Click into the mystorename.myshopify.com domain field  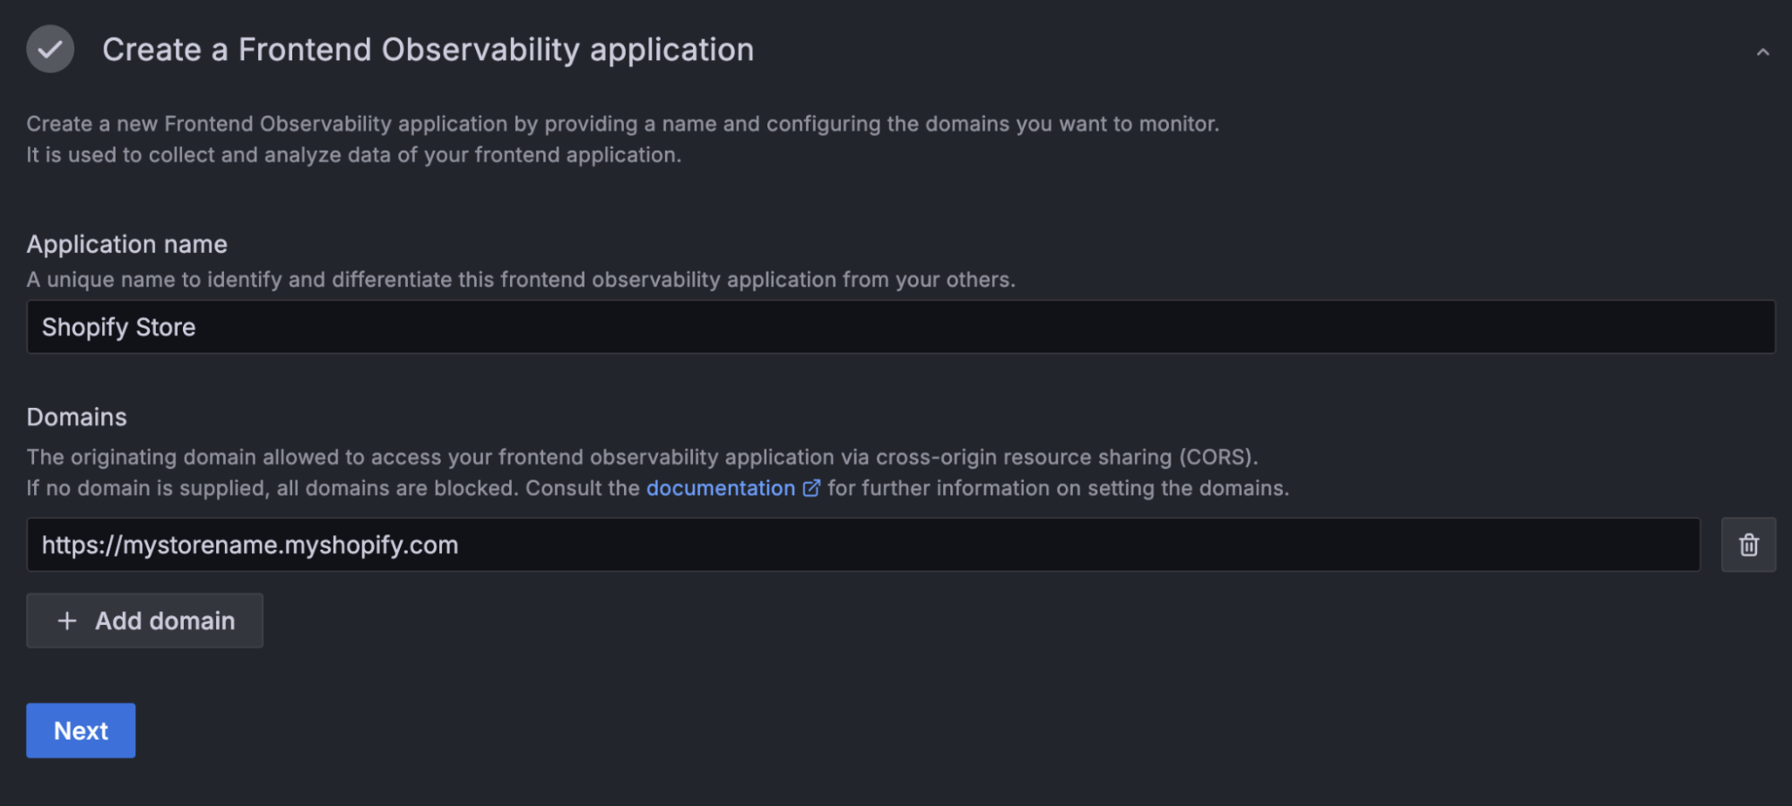coord(862,545)
